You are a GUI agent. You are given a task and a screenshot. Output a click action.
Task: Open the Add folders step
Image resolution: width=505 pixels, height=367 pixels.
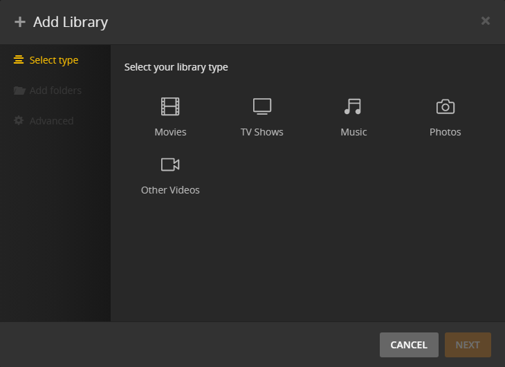[55, 91]
